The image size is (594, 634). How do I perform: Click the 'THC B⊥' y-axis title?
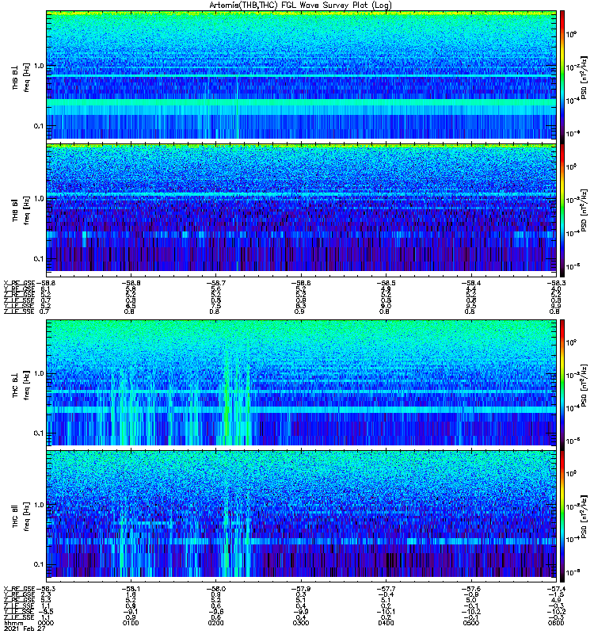tap(15, 385)
